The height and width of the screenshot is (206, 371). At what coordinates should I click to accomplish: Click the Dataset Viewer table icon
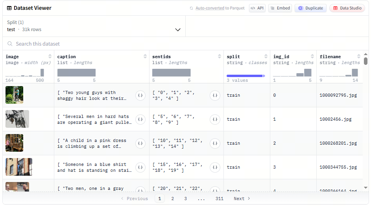coord(9,8)
